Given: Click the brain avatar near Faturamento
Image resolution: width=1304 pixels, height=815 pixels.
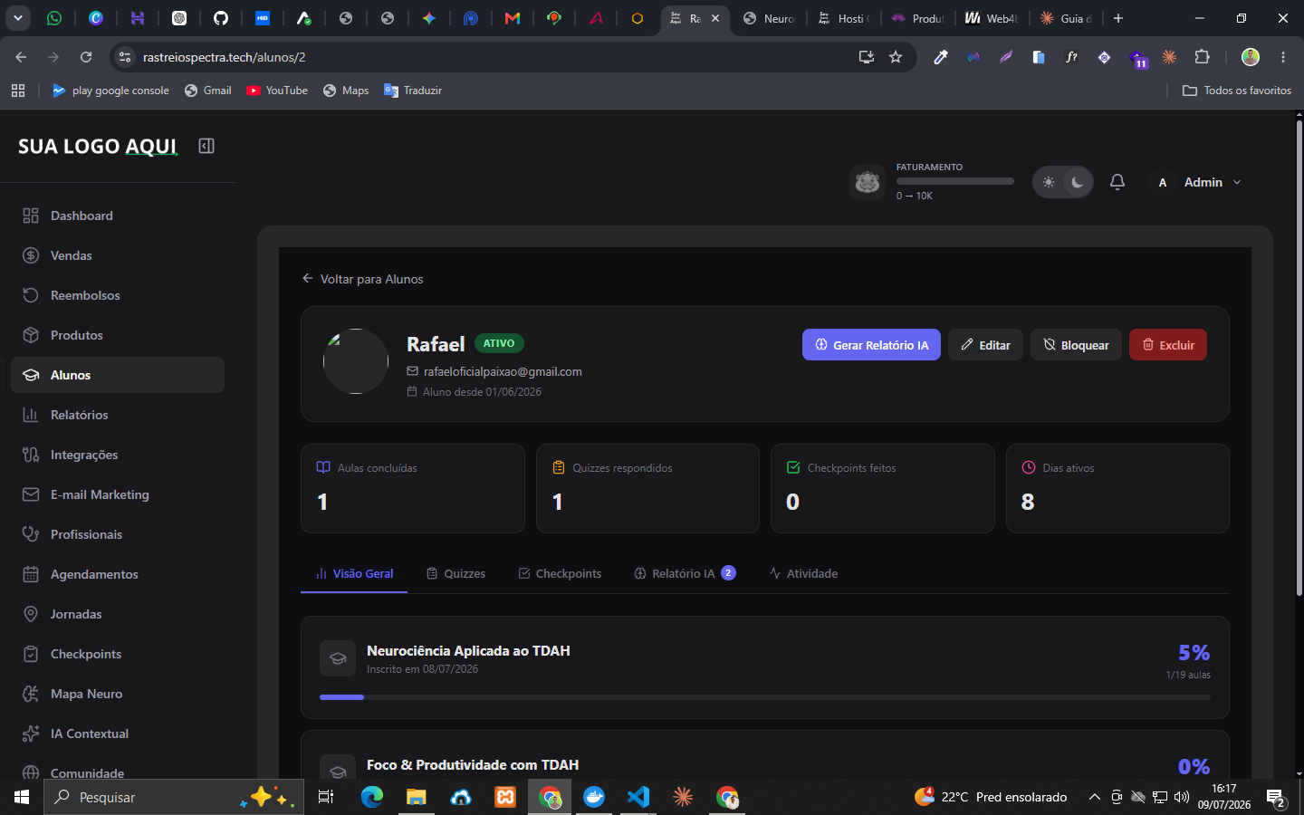Looking at the screenshot, I should point(868,182).
